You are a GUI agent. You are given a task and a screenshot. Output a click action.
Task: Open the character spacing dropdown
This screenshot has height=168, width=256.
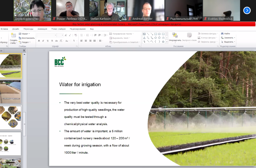point(62,41)
